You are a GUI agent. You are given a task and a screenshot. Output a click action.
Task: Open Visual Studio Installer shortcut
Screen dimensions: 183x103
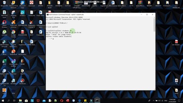(13, 63)
